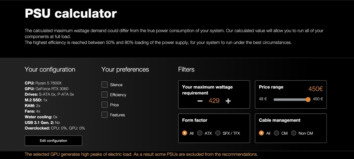Screen dimensions: 354x159
Task: Choose the CM cable management option
Action: [277, 133]
